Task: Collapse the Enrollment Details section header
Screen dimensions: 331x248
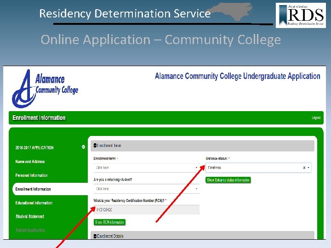Action: coord(202,235)
